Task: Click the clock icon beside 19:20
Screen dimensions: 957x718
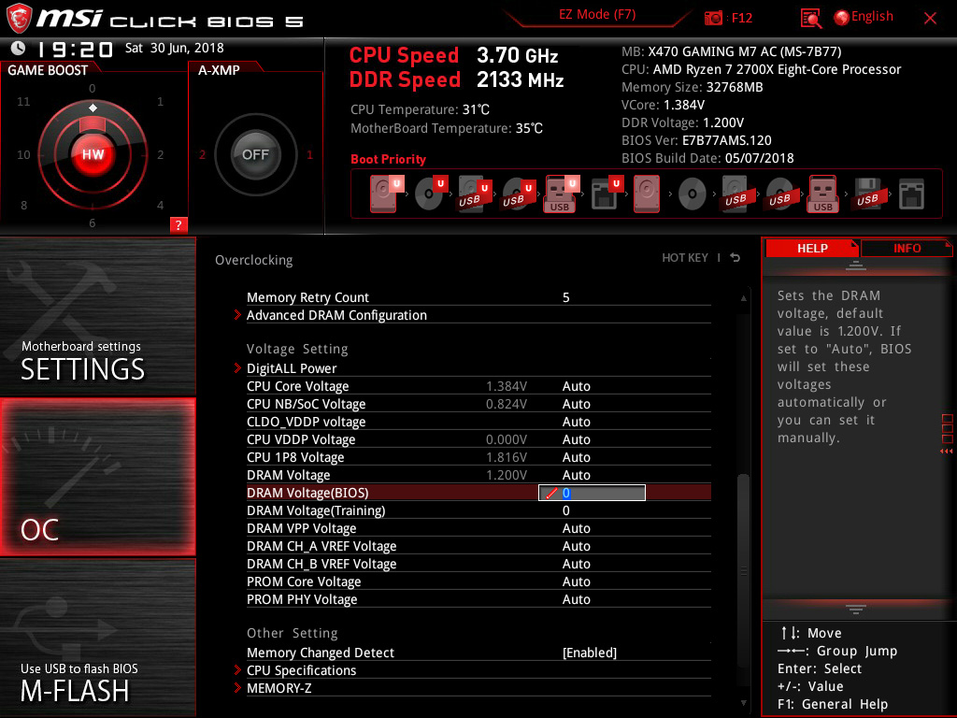Action: click(19, 48)
